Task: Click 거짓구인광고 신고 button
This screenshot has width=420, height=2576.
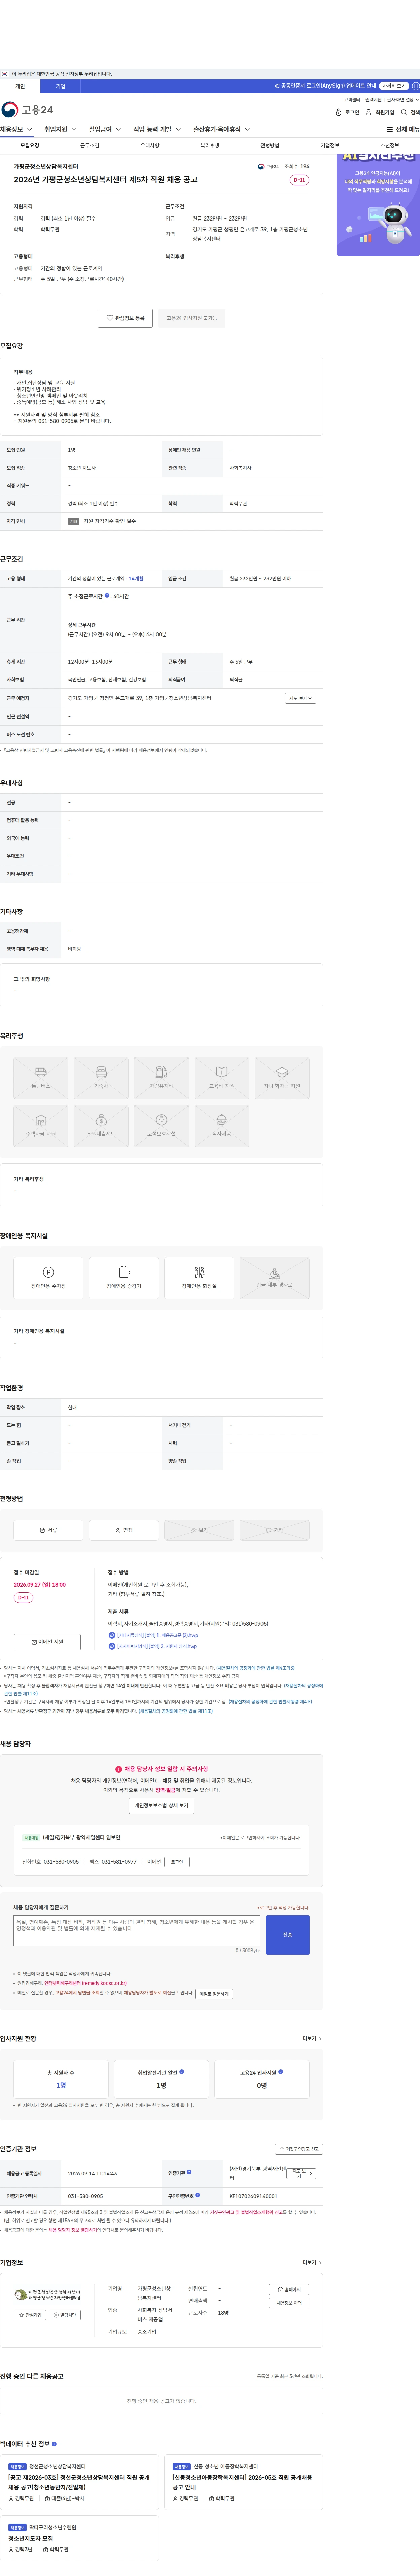Action: (x=299, y=2149)
